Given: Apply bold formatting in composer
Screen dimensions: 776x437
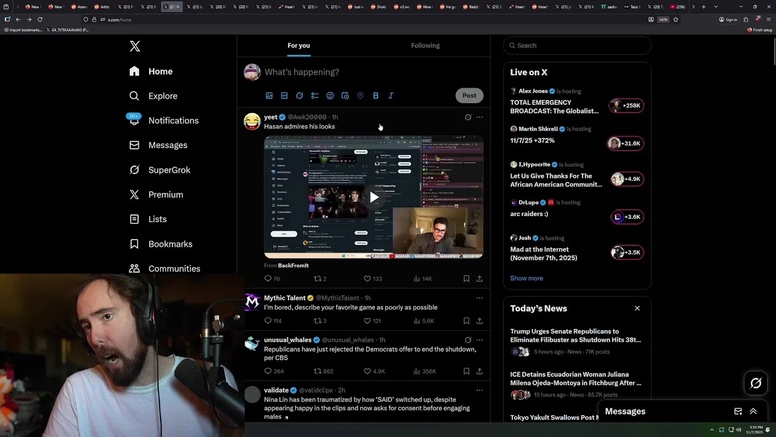Looking at the screenshot, I should [x=375, y=96].
